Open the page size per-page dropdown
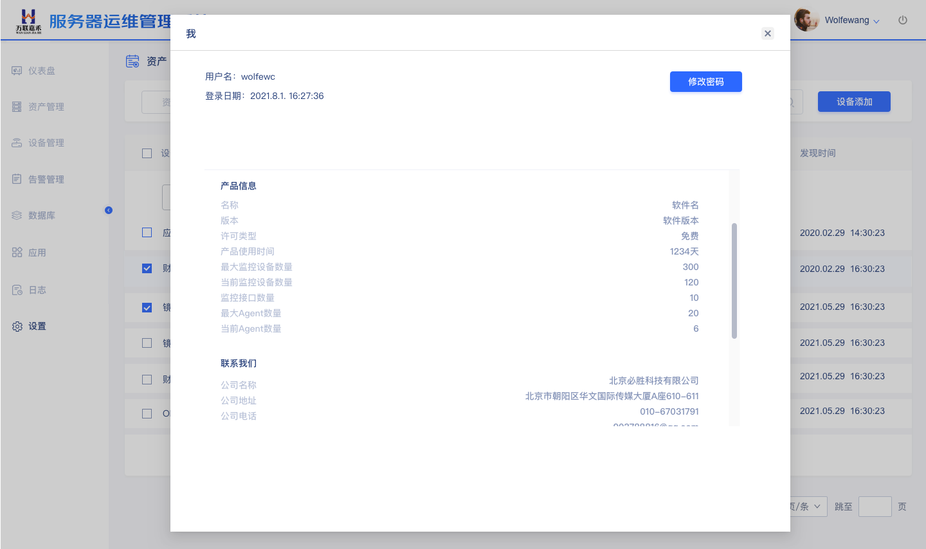926x549 pixels. click(807, 507)
